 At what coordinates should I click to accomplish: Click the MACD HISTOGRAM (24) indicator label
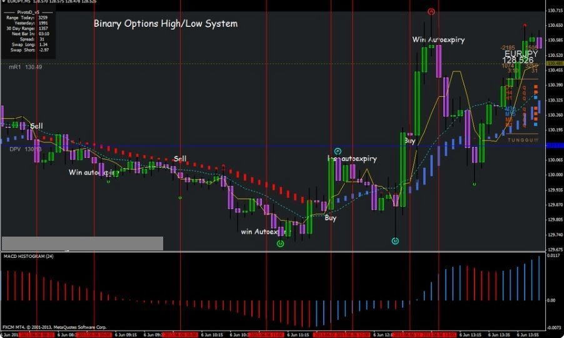28,256
